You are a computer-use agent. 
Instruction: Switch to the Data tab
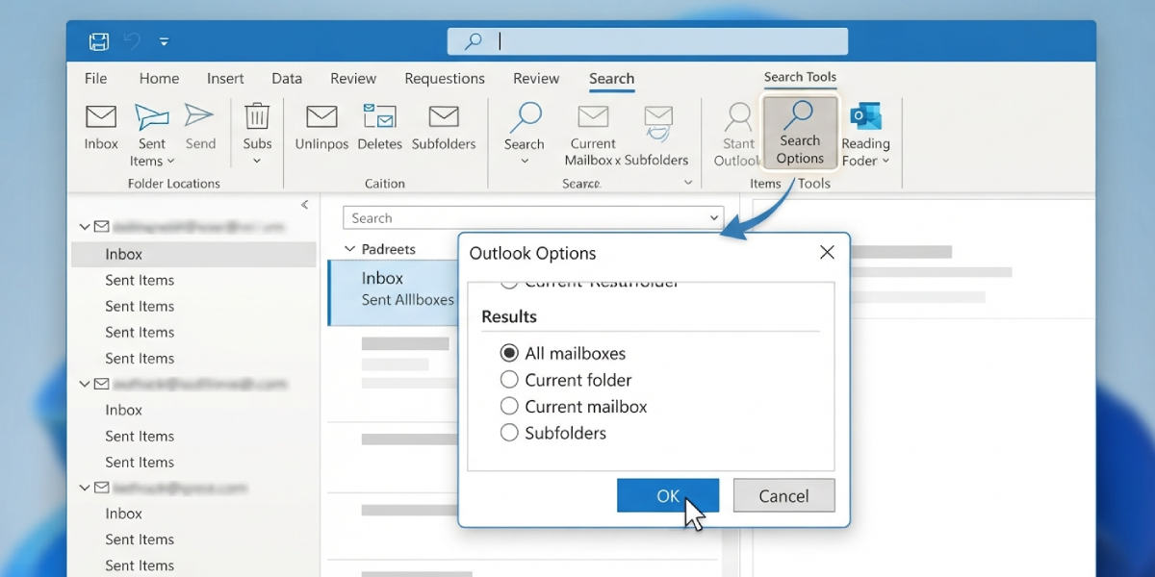287,79
